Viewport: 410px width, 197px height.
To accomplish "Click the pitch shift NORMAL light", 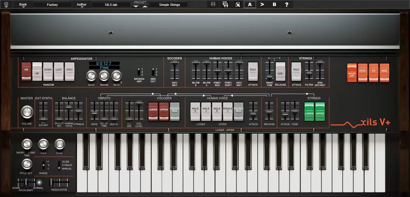I will point(39,182).
